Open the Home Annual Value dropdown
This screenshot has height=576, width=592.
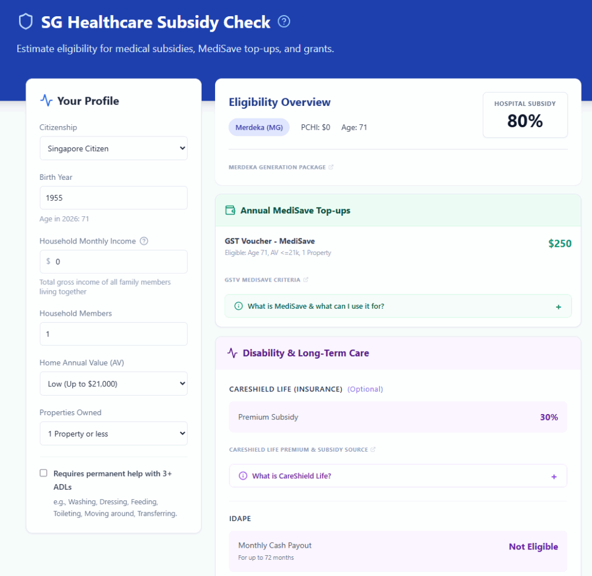pyautogui.click(x=113, y=383)
